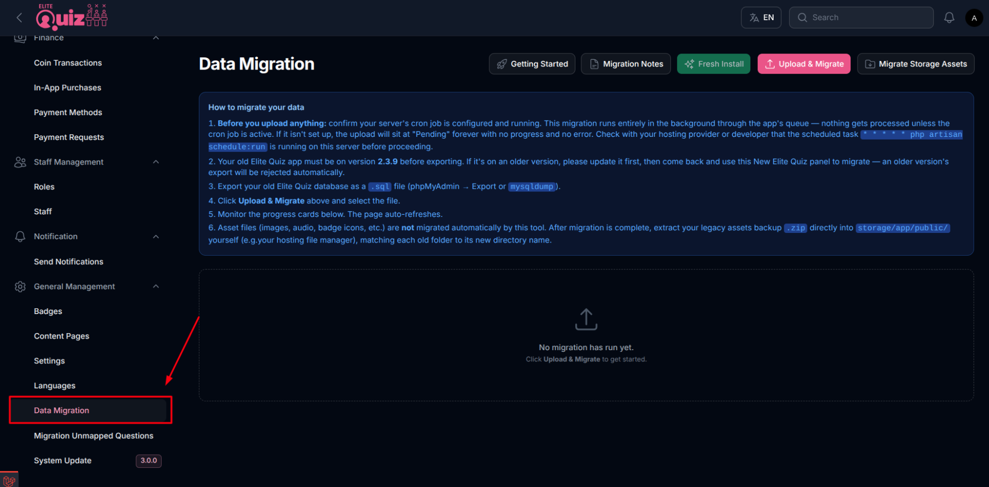Click the ".zip" code tag
The width and height of the screenshot is (989, 487).
pyautogui.click(x=795, y=228)
